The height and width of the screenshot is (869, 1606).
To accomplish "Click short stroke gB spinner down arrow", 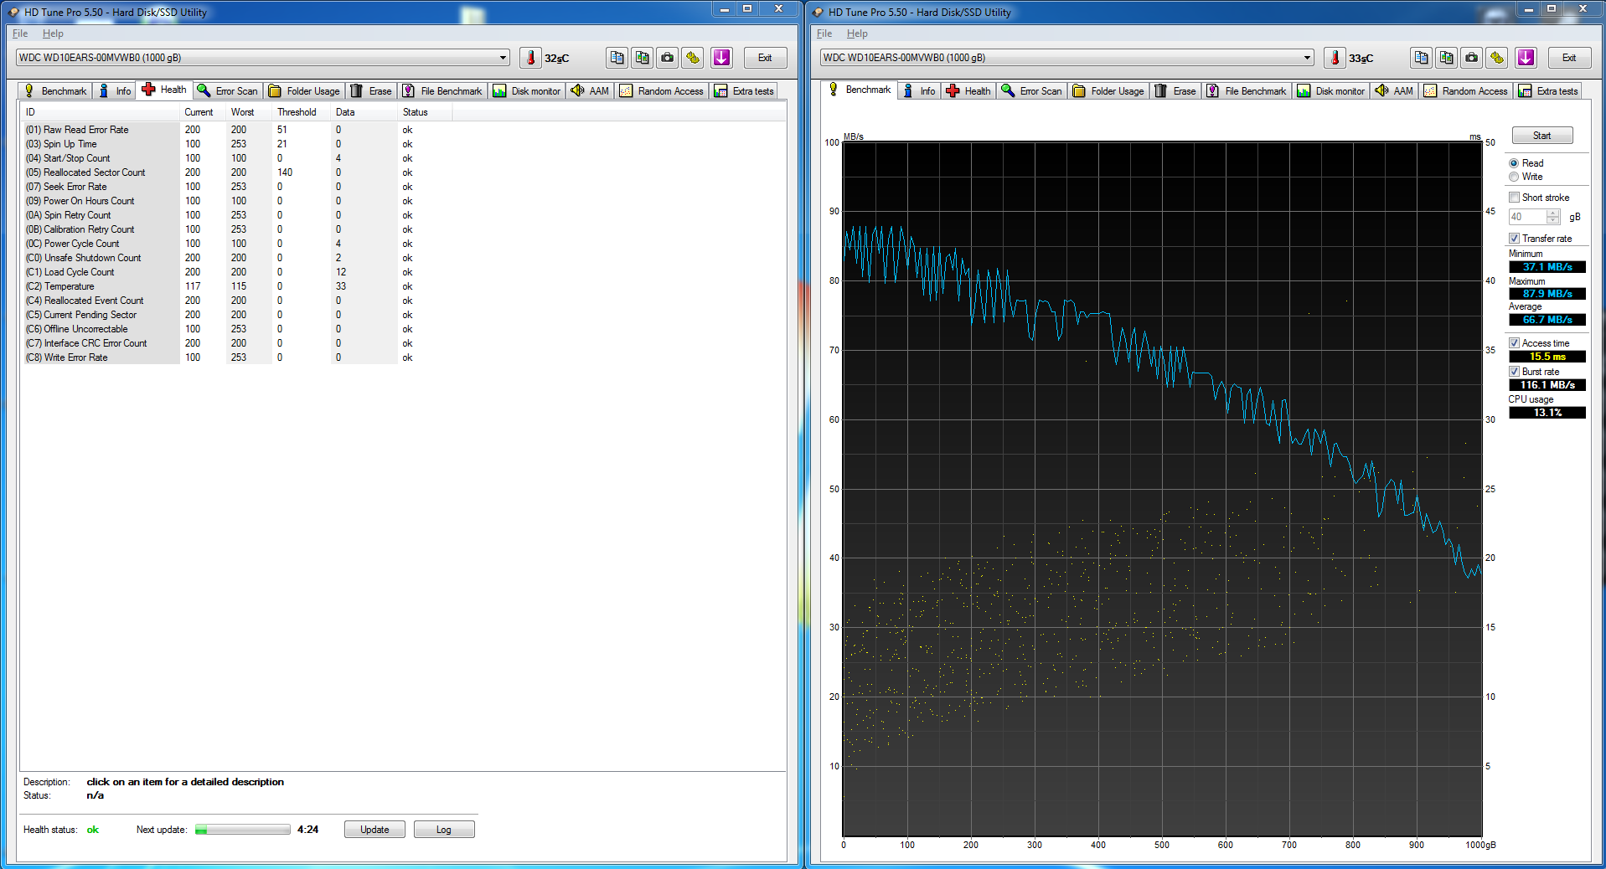I will (1553, 220).
